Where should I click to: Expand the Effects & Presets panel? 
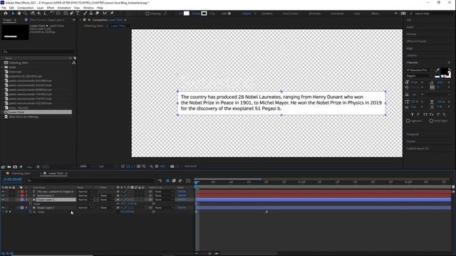(x=416, y=41)
